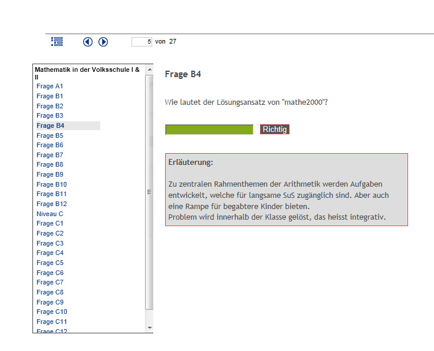Open Frage C6 in the question list
This screenshot has width=434, height=351.
coord(50,273)
